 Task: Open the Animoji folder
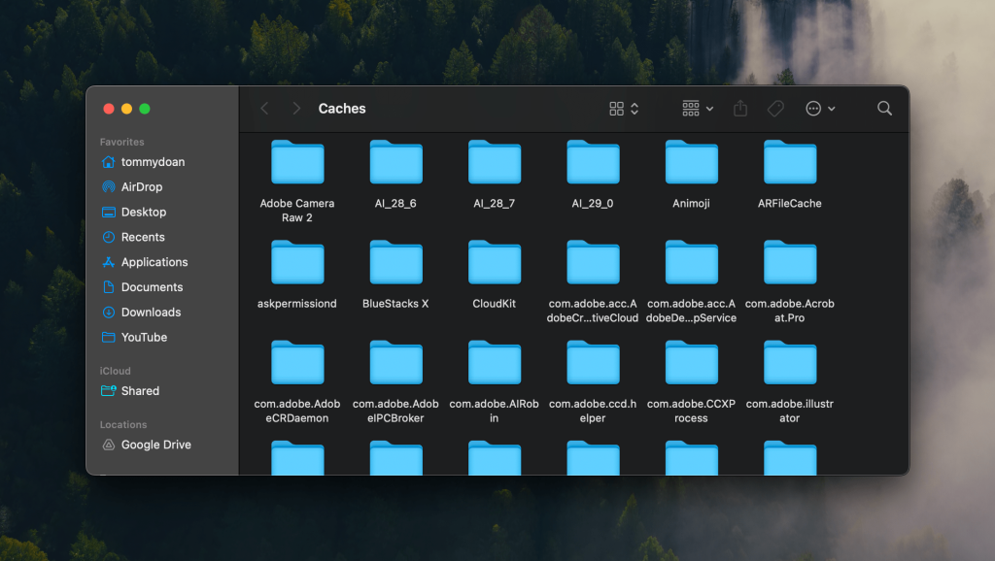[691, 163]
